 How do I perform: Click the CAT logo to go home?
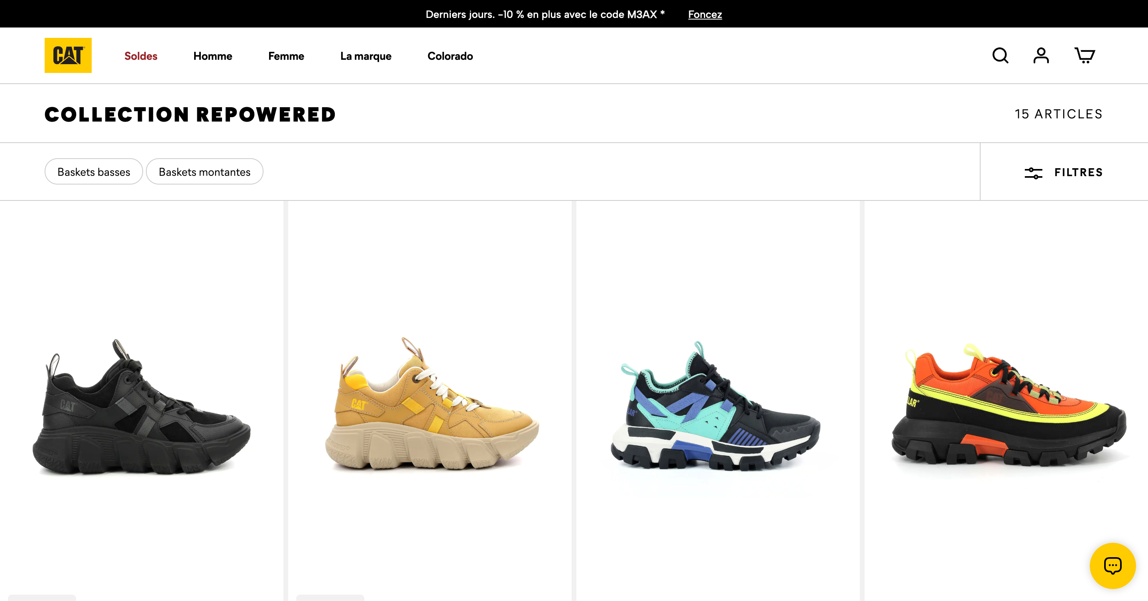[68, 55]
